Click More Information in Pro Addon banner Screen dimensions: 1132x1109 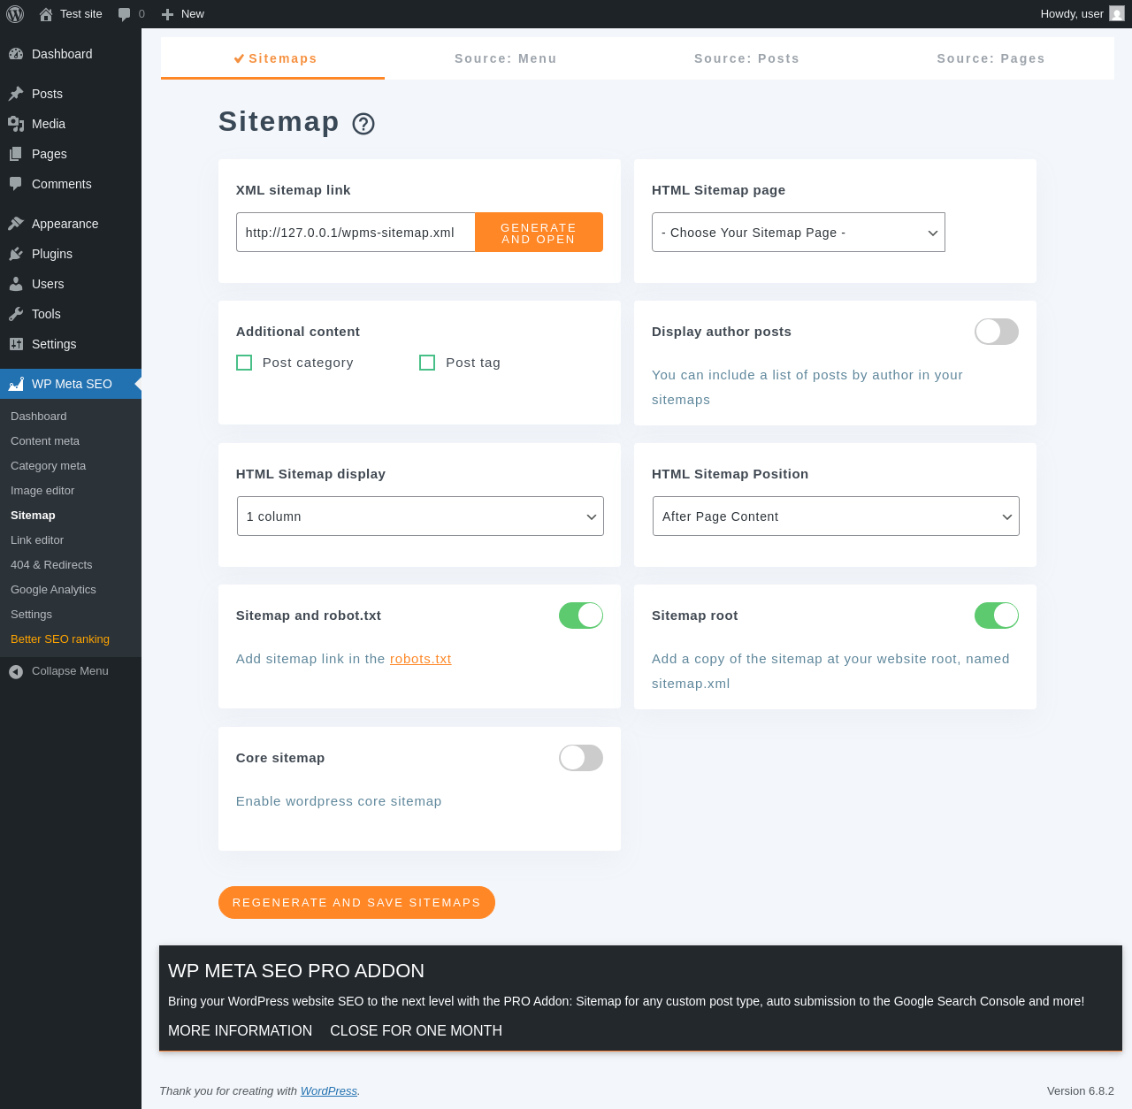pyautogui.click(x=240, y=1030)
